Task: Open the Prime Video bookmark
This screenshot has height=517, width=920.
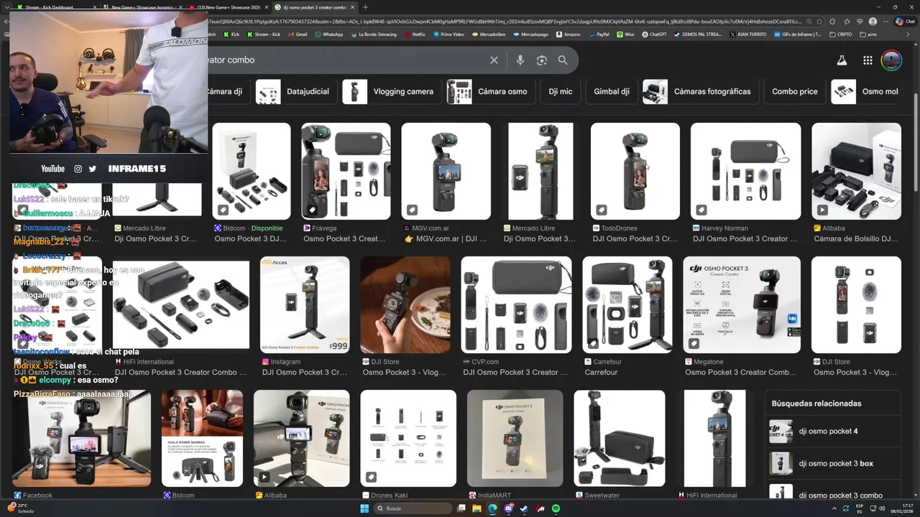Action: 448,34
